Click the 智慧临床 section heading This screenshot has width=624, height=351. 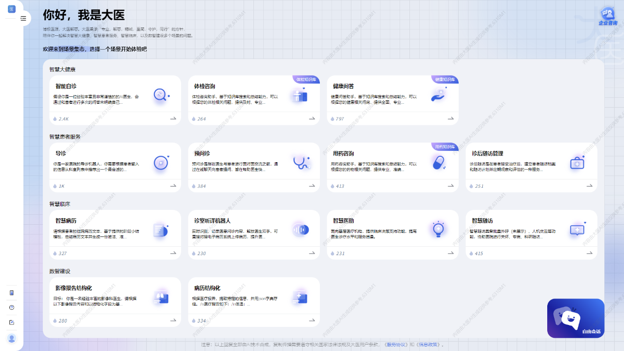[60, 204]
